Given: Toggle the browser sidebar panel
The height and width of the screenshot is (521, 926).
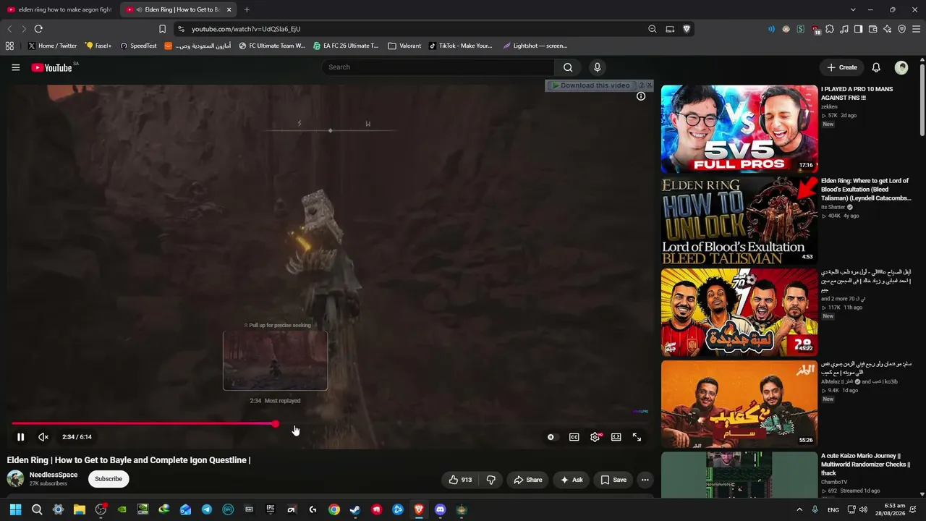Looking at the screenshot, I should 858,29.
